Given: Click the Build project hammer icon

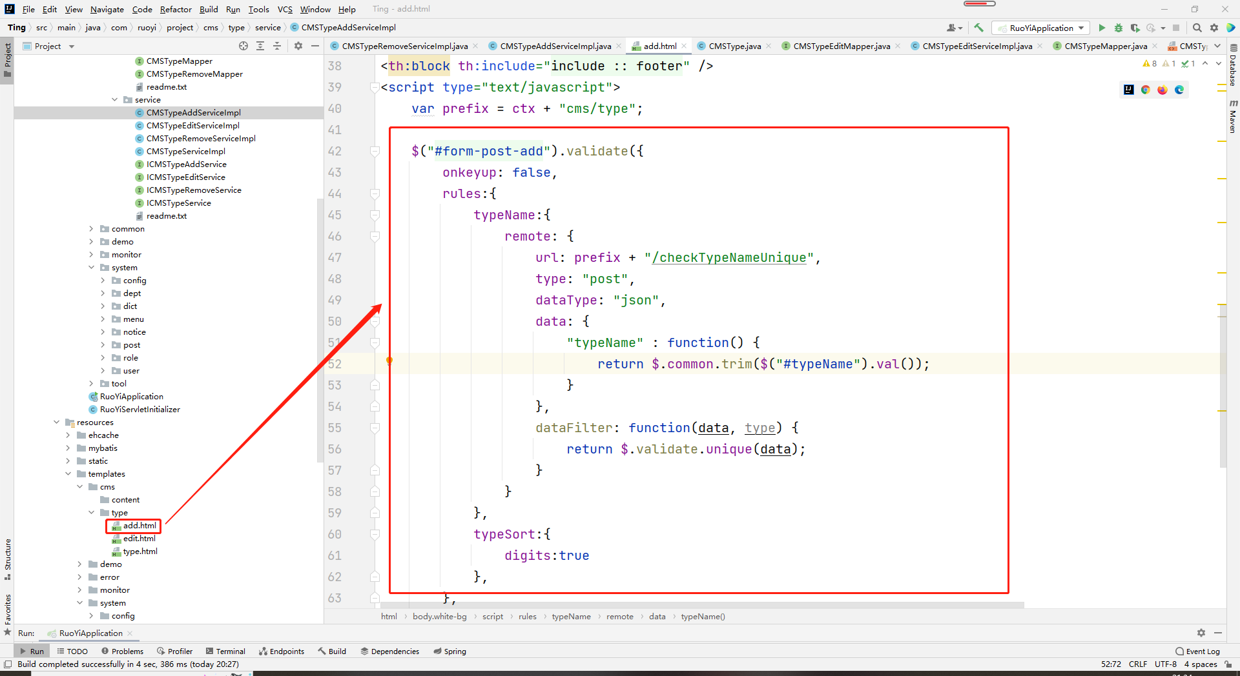Looking at the screenshot, I should click(x=979, y=28).
